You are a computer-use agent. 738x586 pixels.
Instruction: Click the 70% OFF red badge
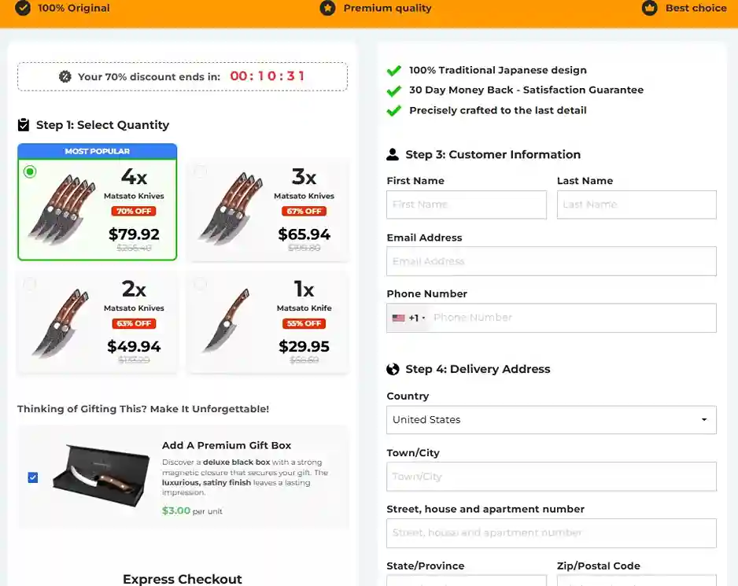[x=134, y=211]
